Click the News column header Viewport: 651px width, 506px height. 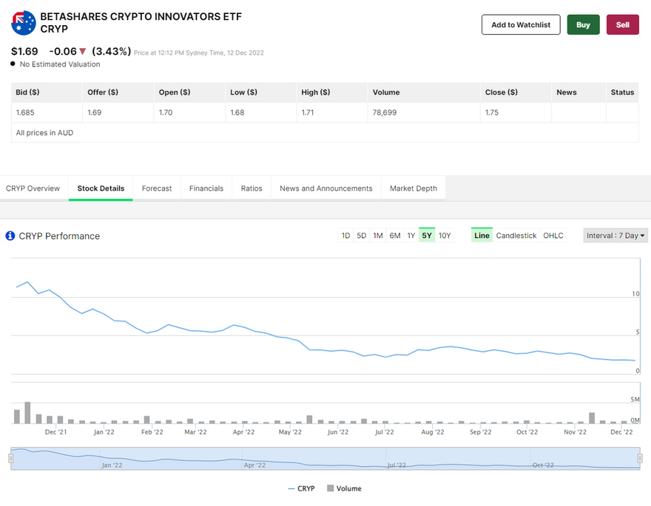point(579,92)
